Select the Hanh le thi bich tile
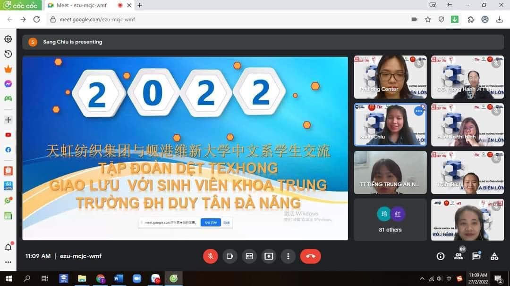 (467, 125)
